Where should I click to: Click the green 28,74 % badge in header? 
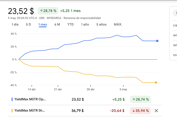click(x=48, y=11)
